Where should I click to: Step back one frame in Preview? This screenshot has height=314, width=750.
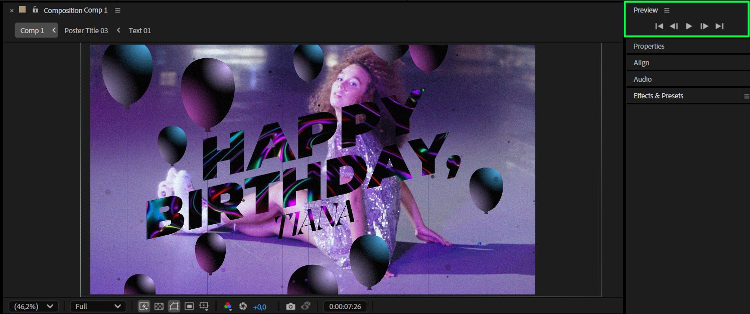pos(674,26)
